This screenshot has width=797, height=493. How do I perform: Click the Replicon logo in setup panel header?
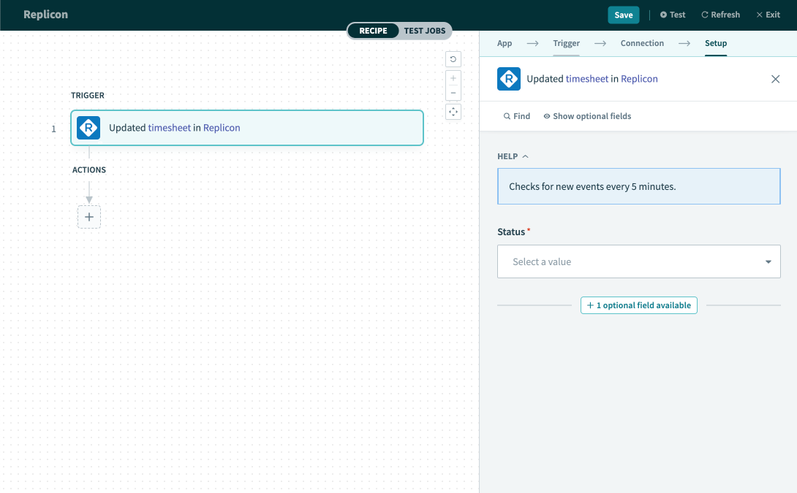509,79
